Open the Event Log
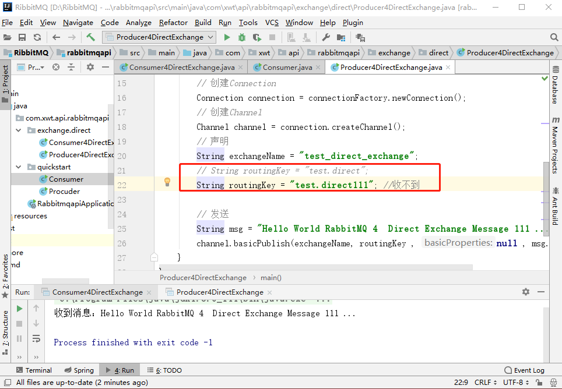Screen dimensions: 562x389 coord(524,370)
